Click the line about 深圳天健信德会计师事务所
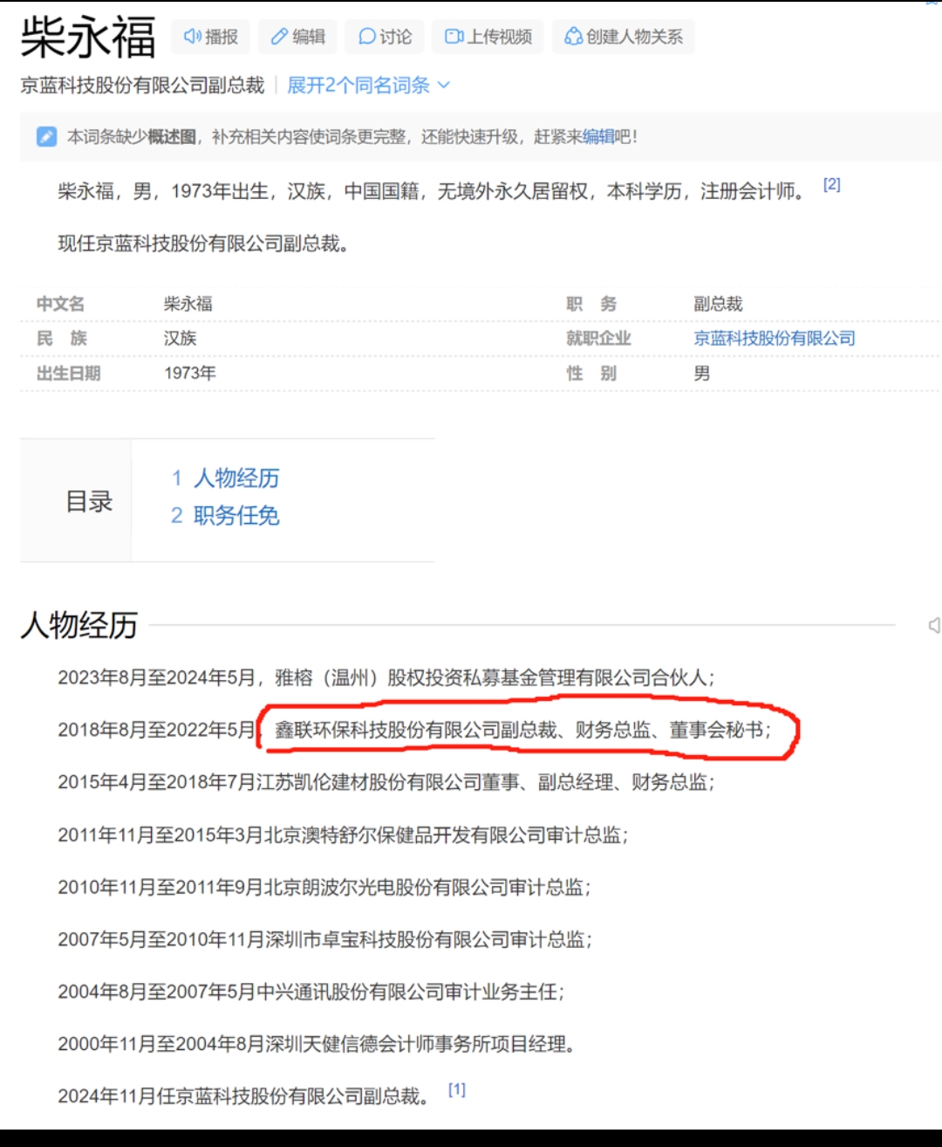This screenshot has height=1147, width=942. pyautogui.click(x=317, y=1044)
